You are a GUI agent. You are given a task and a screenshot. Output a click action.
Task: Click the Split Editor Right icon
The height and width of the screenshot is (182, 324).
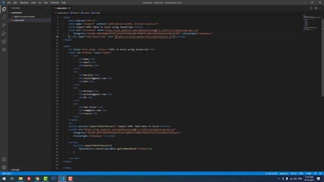(x=316, y=8)
